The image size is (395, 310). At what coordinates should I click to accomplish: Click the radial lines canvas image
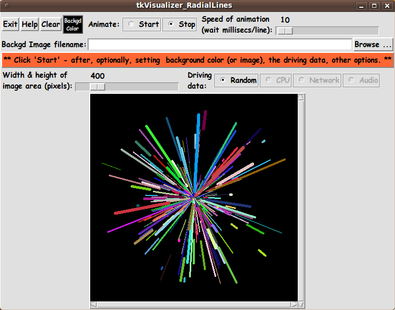(x=194, y=198)
